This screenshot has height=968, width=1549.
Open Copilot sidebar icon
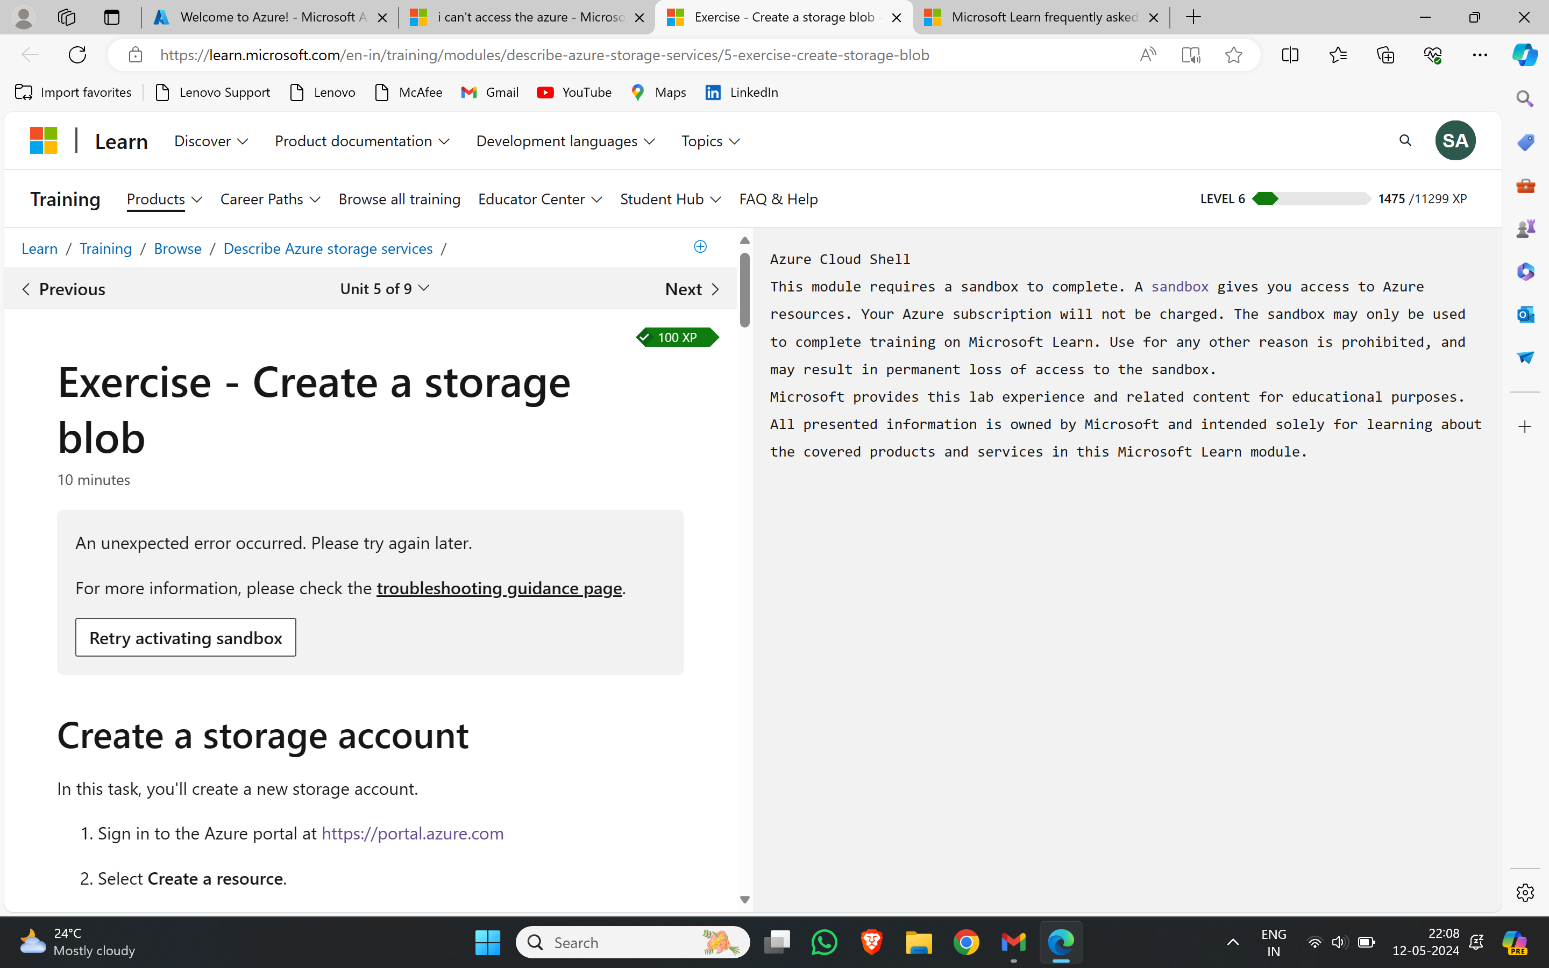(x=1525, y=55)
